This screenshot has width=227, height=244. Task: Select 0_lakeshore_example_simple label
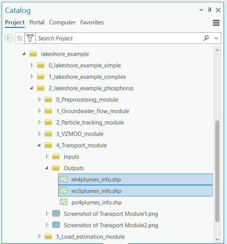85,65
